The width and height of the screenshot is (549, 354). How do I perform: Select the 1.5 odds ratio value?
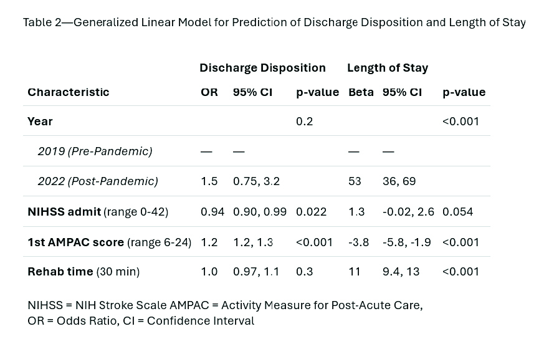pyautogui.click(x=209, y=181)
